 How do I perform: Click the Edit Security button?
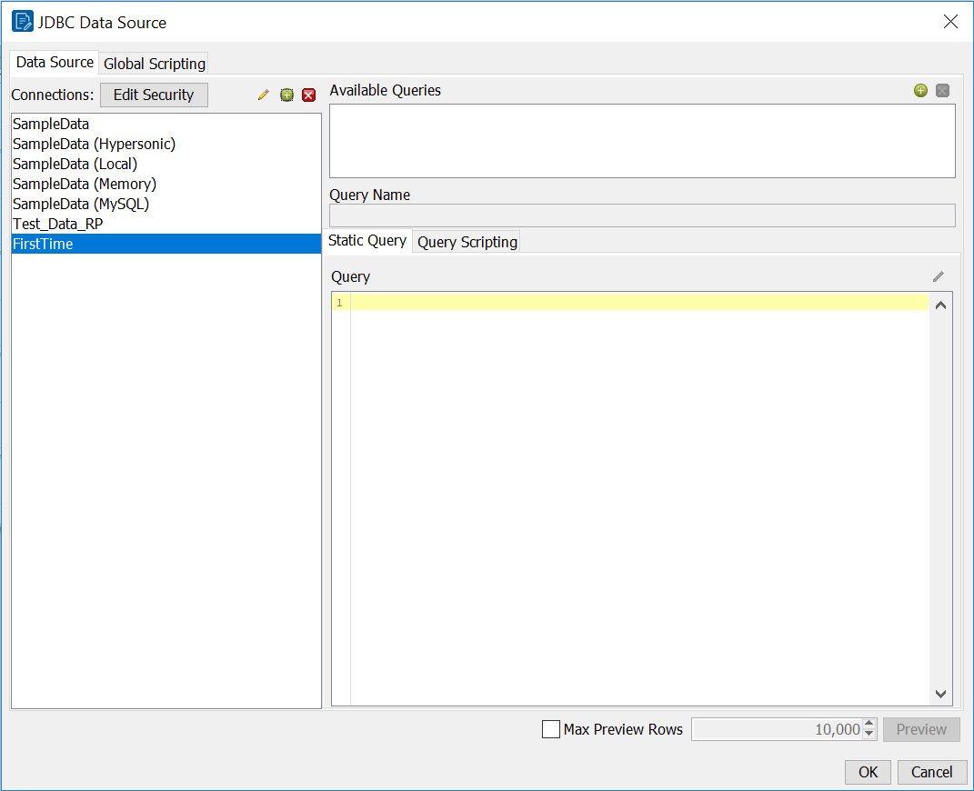tap(153, 95)
